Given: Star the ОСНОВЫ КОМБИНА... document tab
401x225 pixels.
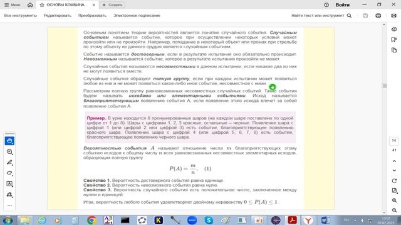Looking at the screenshot, I should pos(42,5).
